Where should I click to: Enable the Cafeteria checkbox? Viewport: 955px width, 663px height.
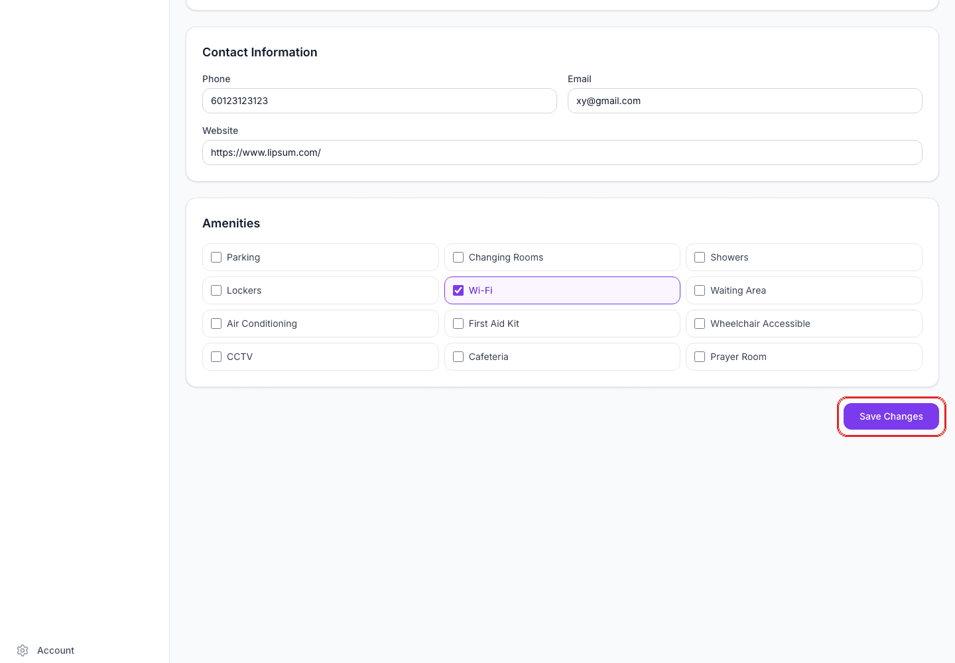(458, 357)
